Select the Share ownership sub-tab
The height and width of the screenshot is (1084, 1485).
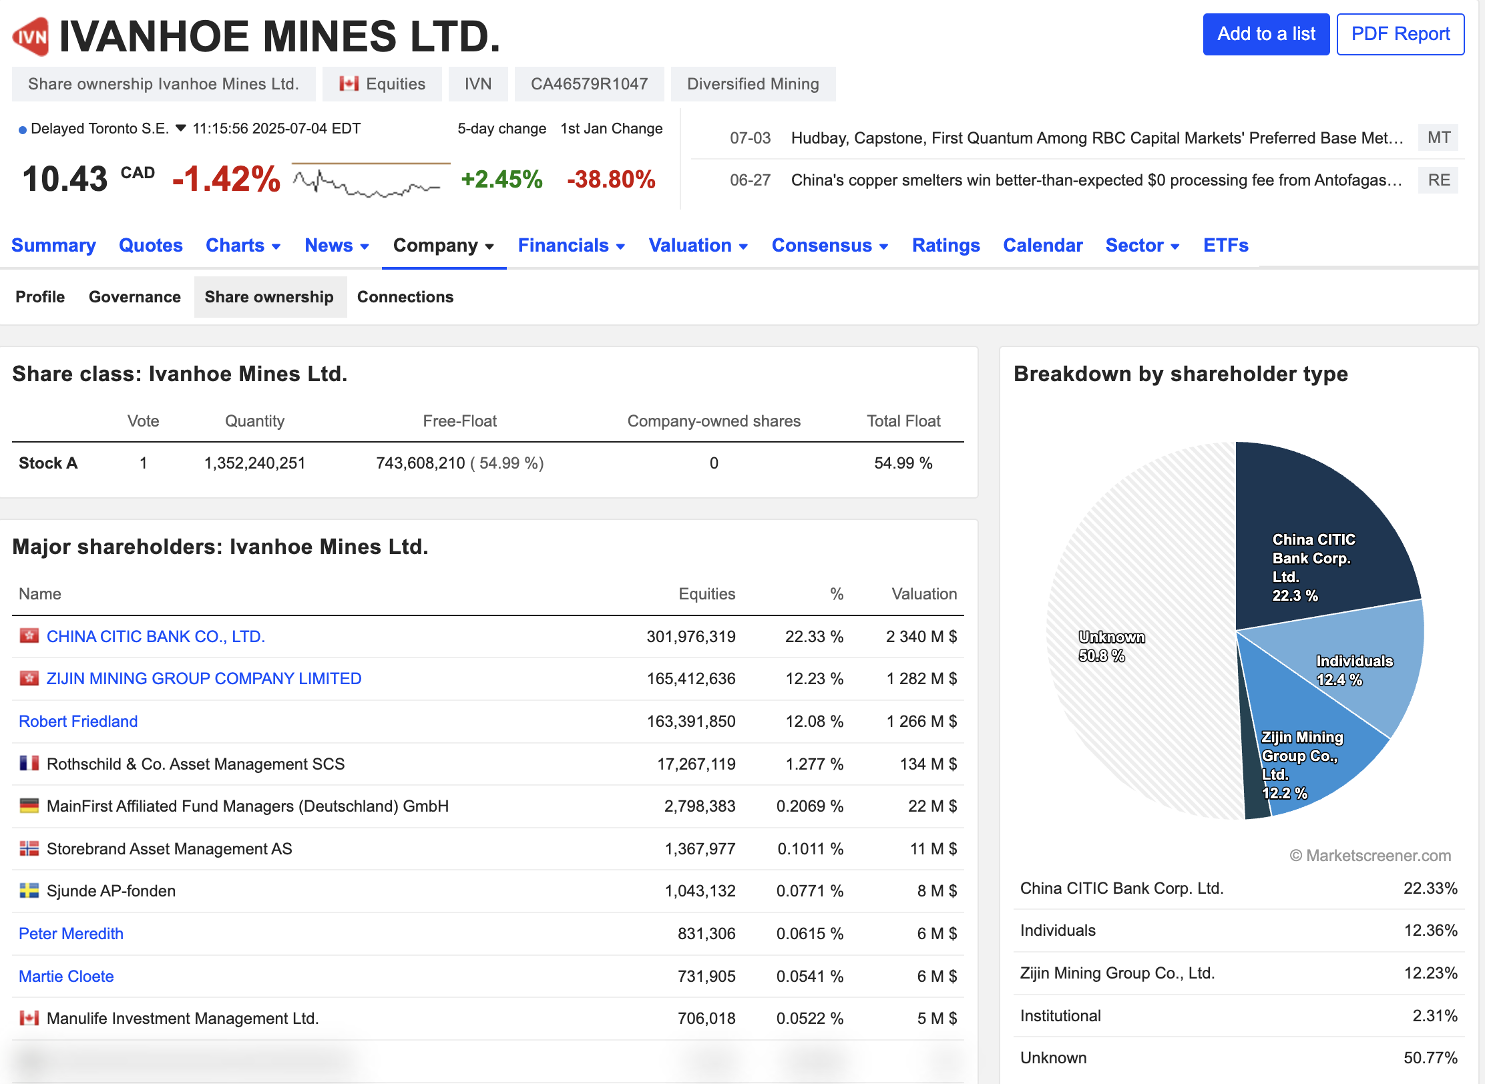tap(270, 297)
